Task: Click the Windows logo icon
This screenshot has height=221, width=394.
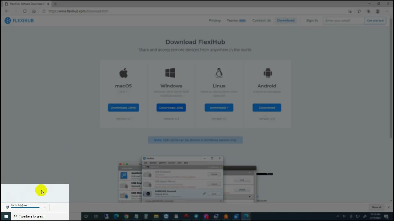Action: click(x=170, y=73)
